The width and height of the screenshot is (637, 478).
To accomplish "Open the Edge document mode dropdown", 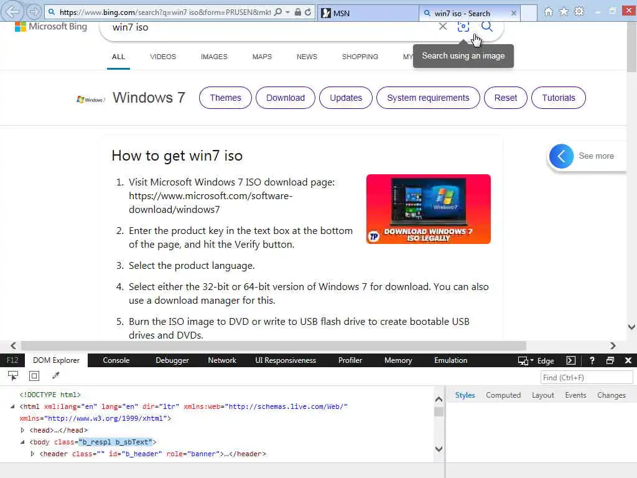I will click(x=536, y=360).
